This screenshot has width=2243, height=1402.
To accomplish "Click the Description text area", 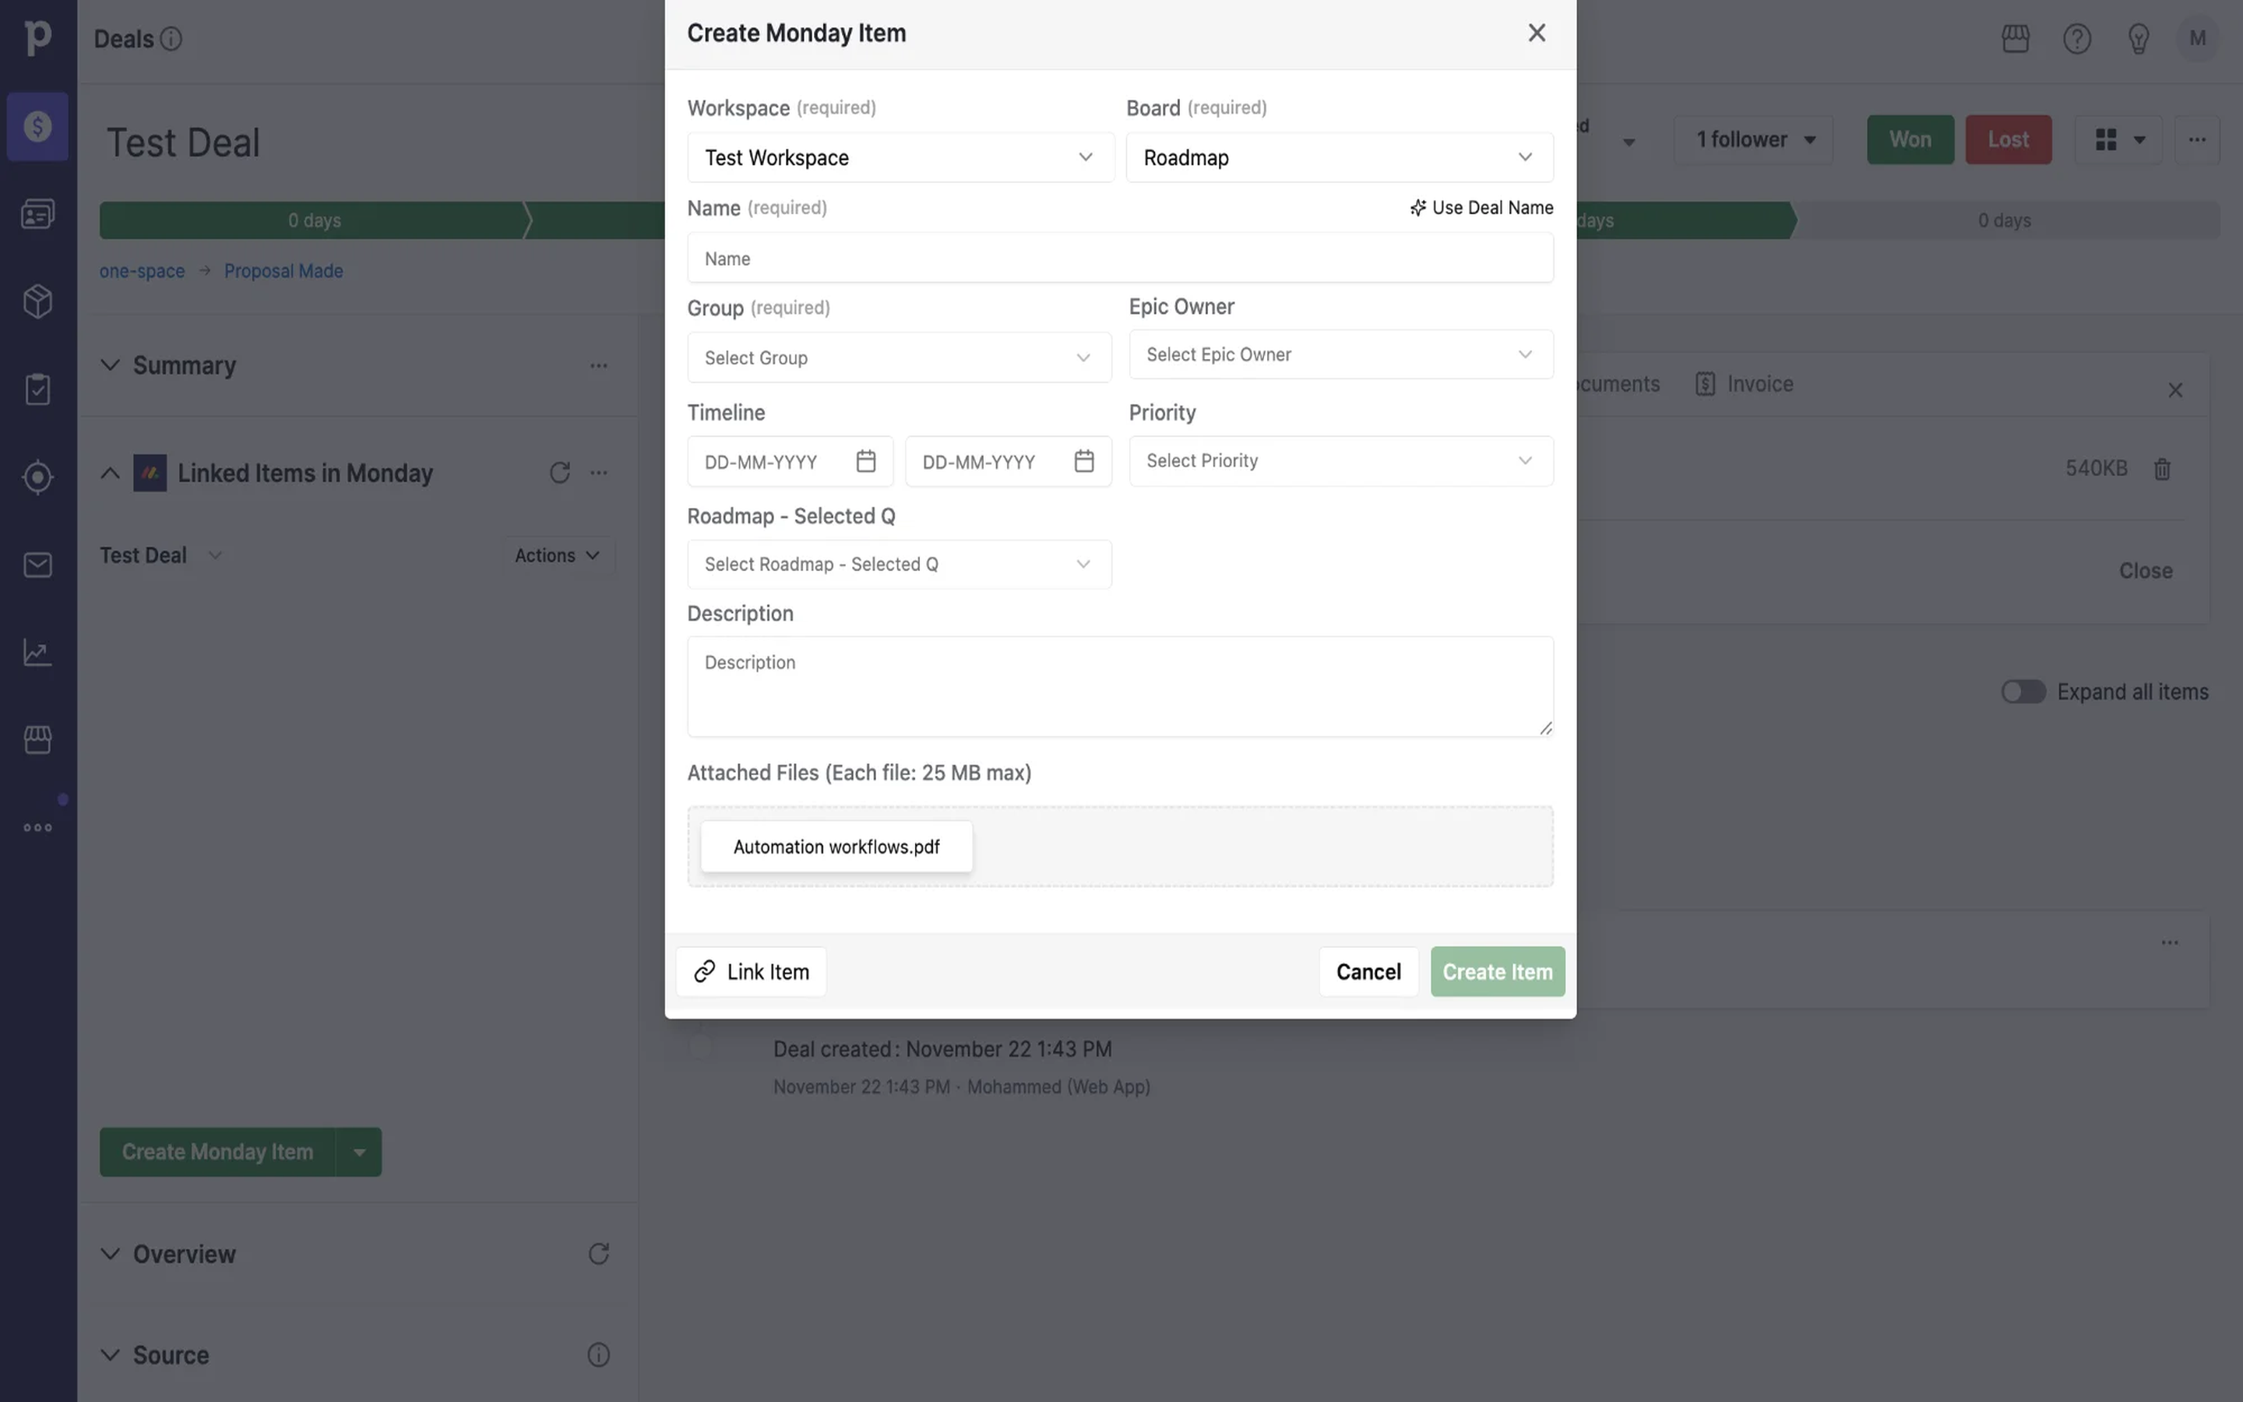I will [x=1120, y=686].
